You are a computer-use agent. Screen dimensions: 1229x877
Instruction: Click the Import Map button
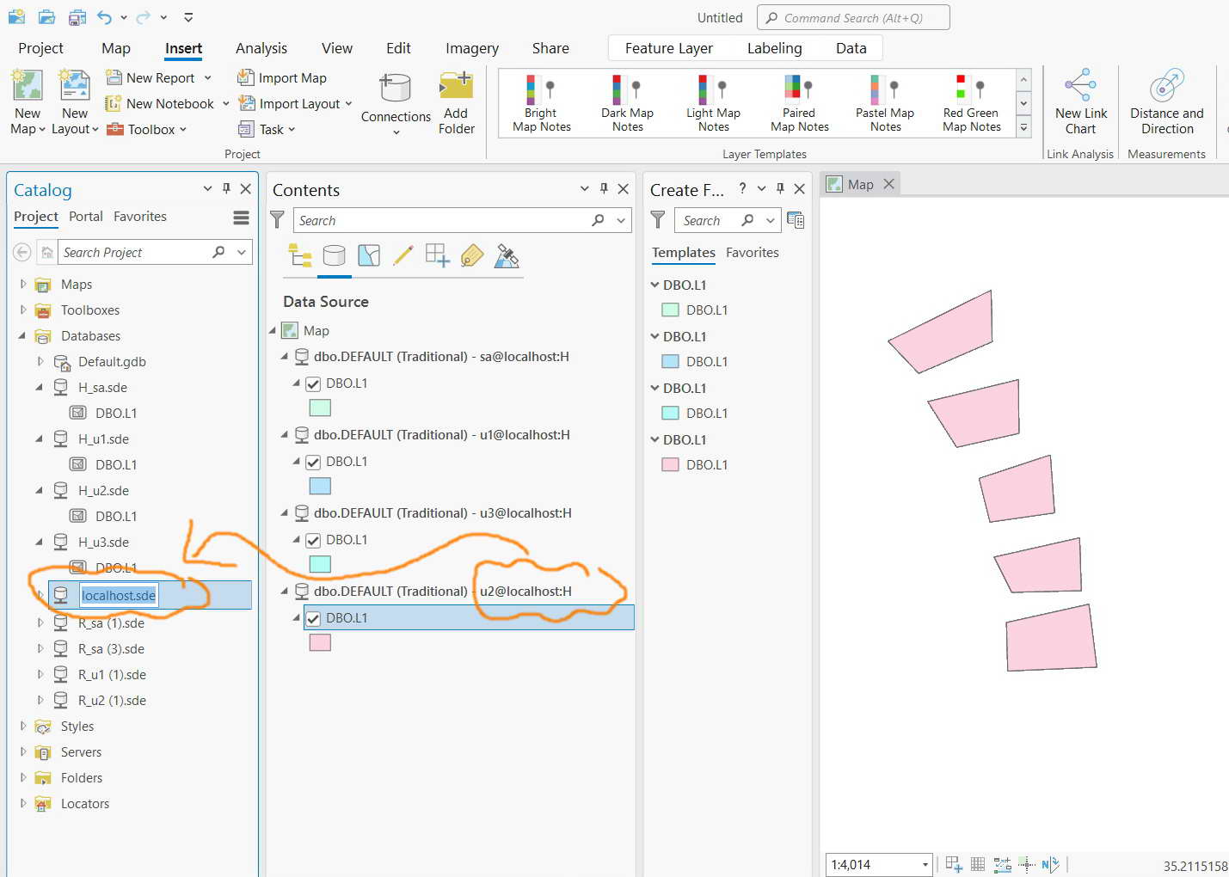click(x=282, y=78)
